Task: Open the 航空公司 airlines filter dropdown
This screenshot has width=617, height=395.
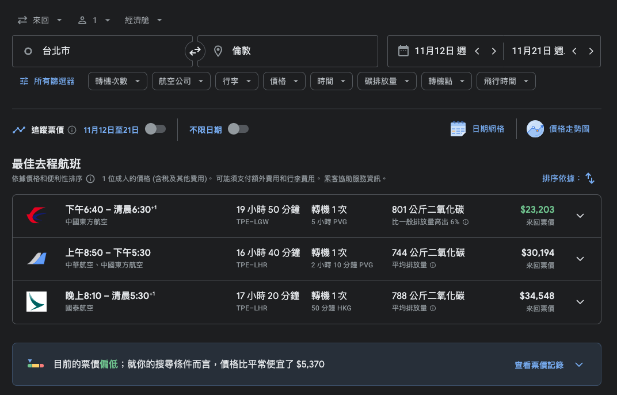Action: tap(180, 81)
